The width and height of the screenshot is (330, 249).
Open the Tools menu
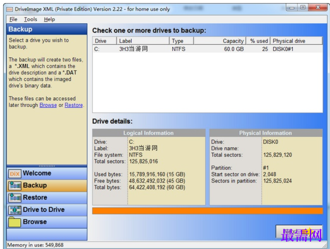click(30, 19)
